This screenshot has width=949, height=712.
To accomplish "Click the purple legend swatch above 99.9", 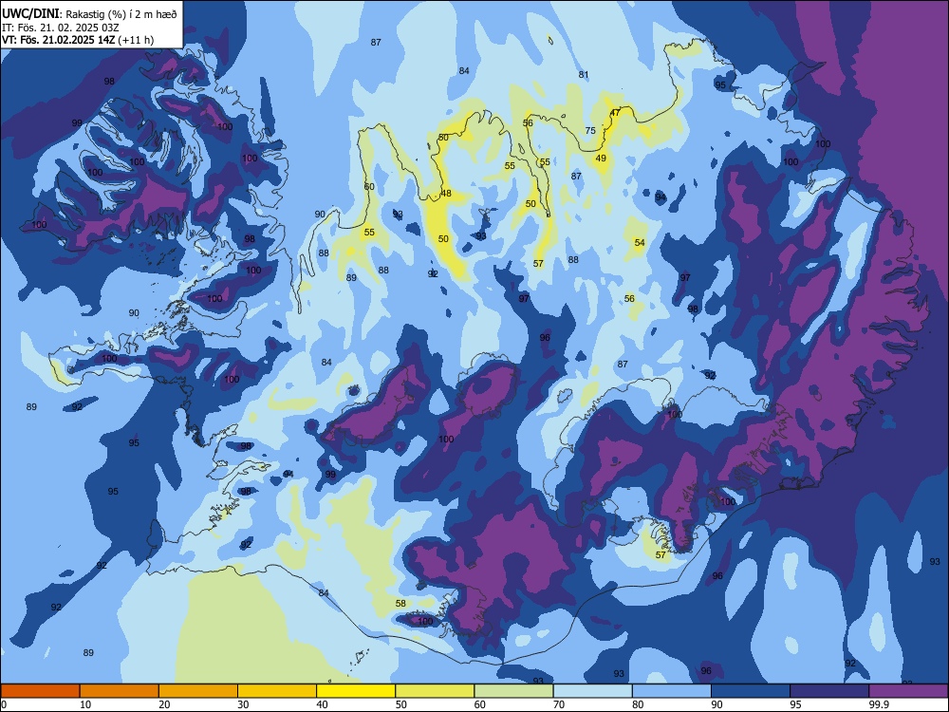I will tap(909, 691).
